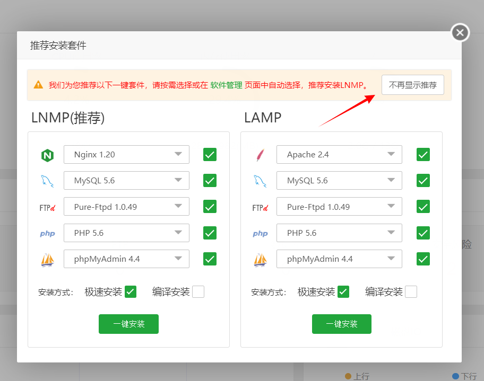Viewport: 484px width, 381px height.
Task: Uncheck phpMyAdmin 4.4 checkbox in LNMP
Action: 210,259
